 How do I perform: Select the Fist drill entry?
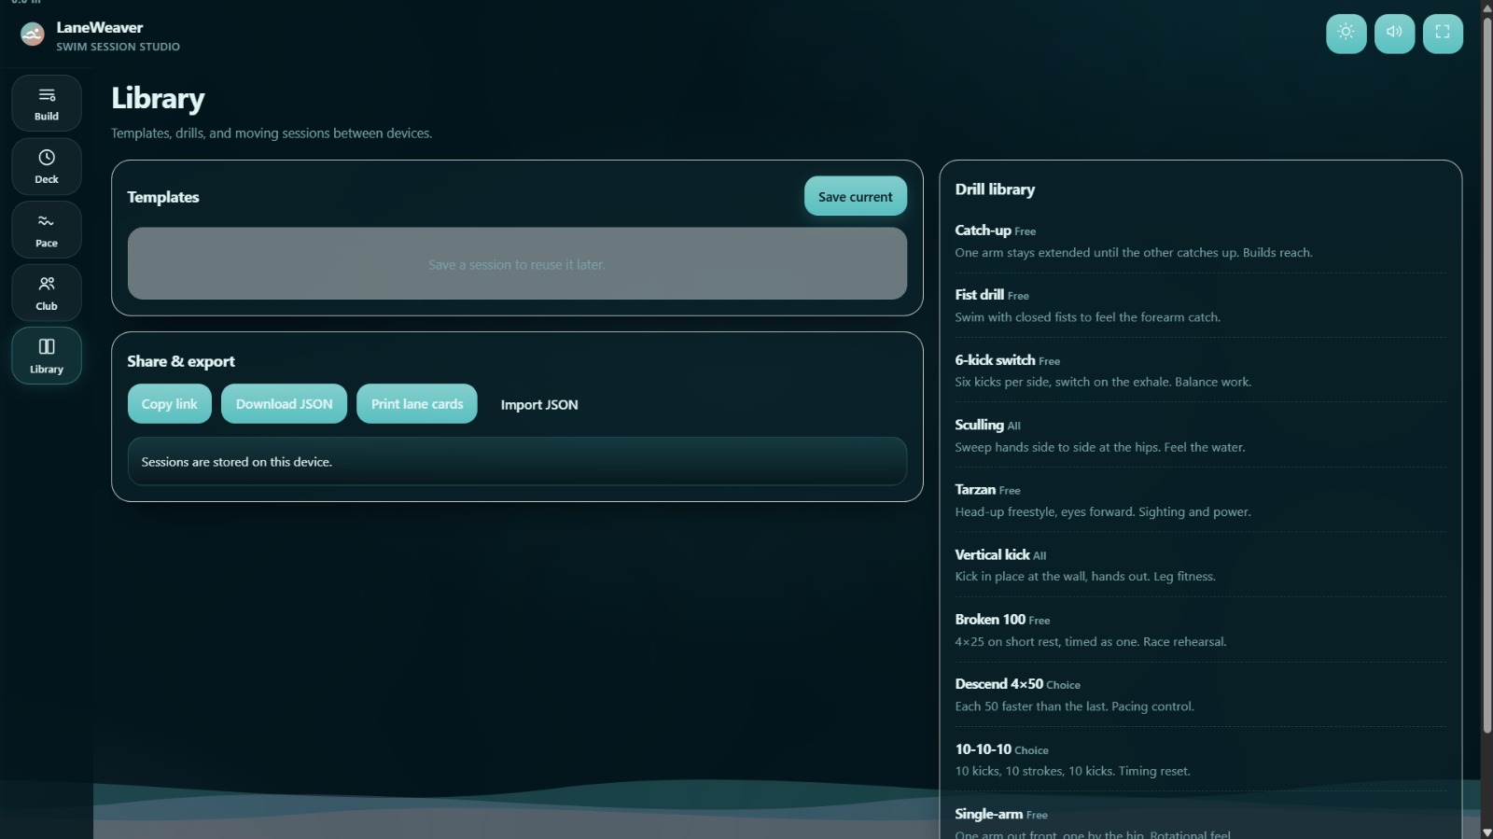click(1200, 305)
